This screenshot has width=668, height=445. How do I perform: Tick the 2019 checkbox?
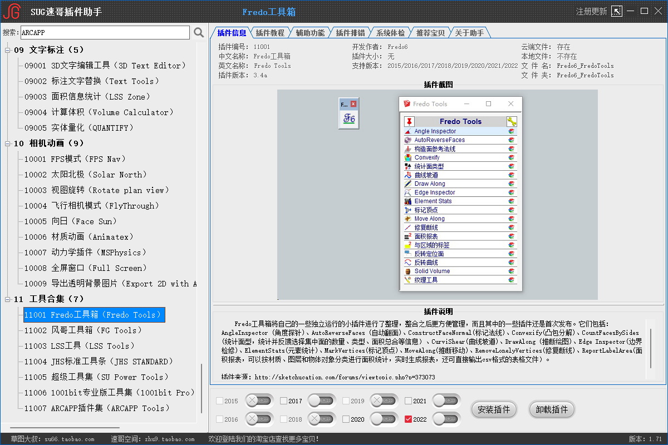click(346, 401)
